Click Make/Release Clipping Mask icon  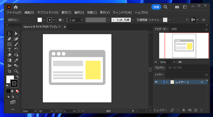point(184,110)
